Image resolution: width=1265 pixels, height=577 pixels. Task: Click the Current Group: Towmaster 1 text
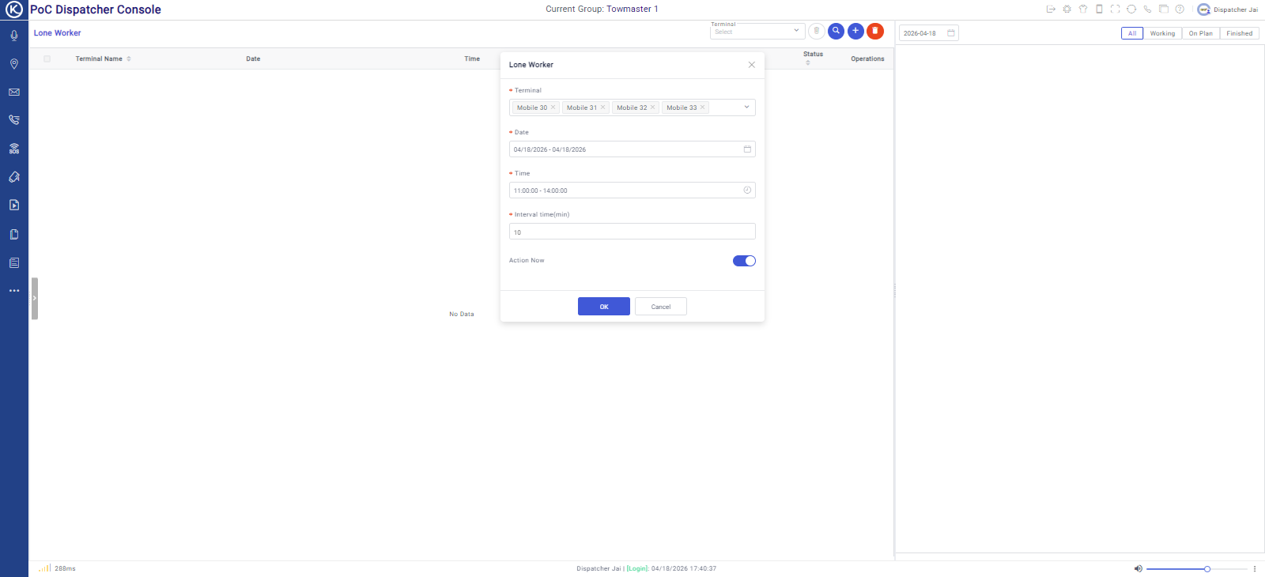coord(602,9)
